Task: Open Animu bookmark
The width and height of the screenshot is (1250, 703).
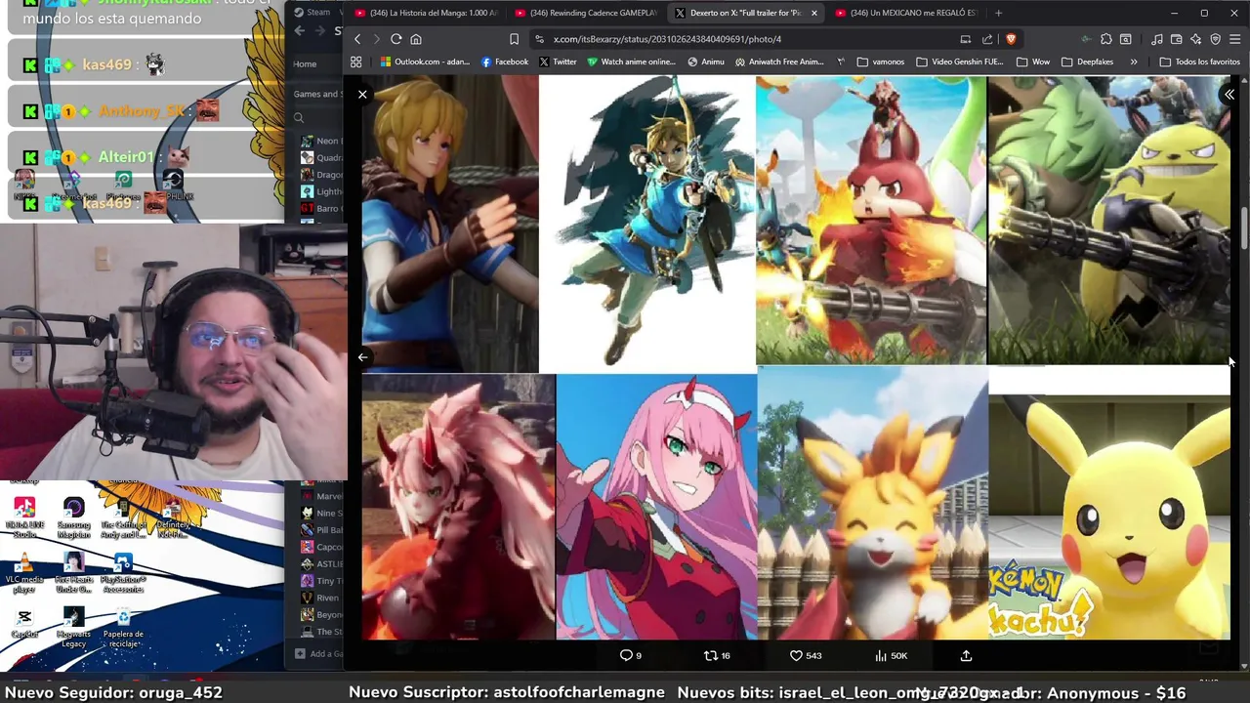Action: (x=706, y=62)
